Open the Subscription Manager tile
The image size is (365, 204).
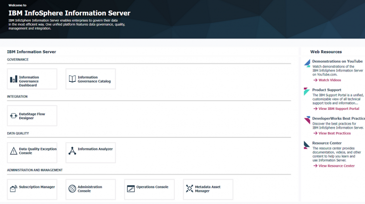(32, 189)
